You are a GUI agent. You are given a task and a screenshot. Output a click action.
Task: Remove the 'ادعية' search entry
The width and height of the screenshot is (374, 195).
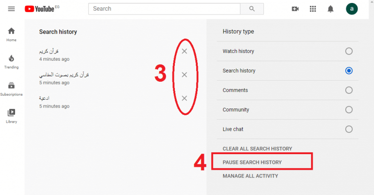(x=185, y=98)
